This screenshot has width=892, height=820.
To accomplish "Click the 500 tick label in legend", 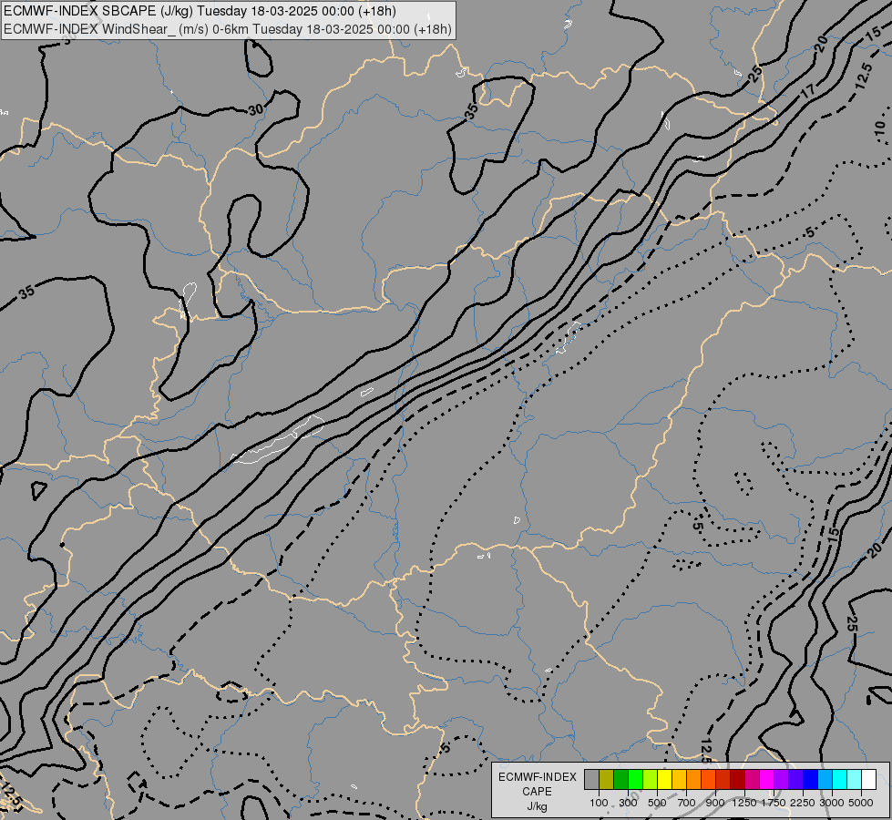I will click(657, 803).
